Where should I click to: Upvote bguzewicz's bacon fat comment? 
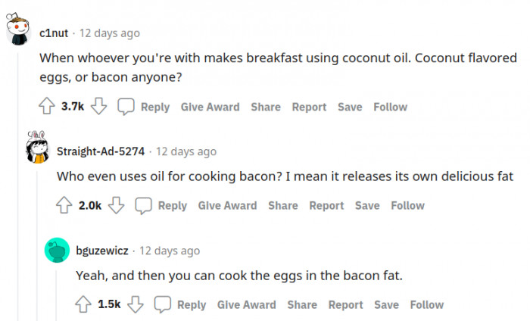[83, 304]
